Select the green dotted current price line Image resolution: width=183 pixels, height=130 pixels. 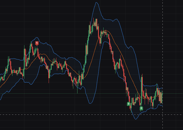pyautogui.click(x=92, y=93)
